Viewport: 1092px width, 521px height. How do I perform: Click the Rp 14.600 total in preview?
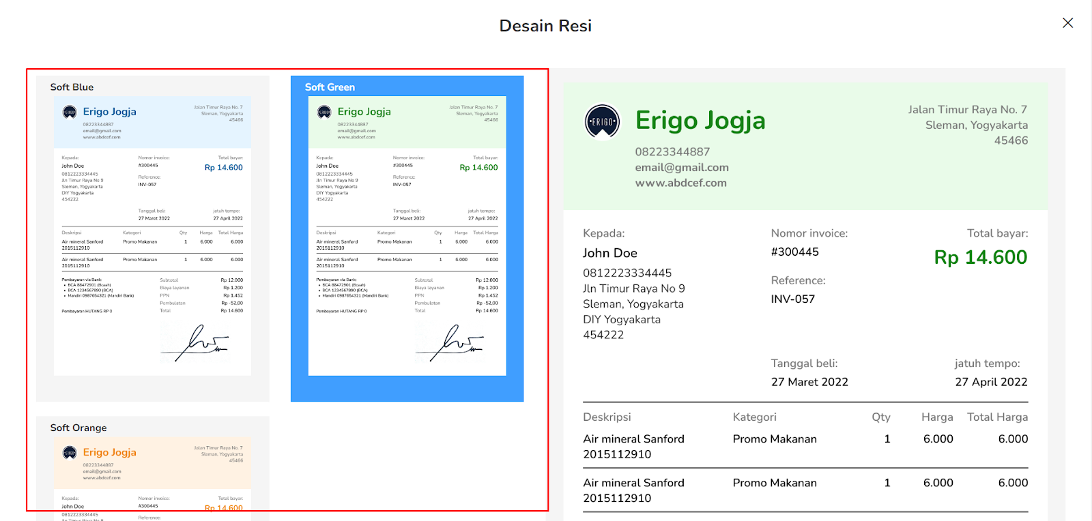coord(981,257)
